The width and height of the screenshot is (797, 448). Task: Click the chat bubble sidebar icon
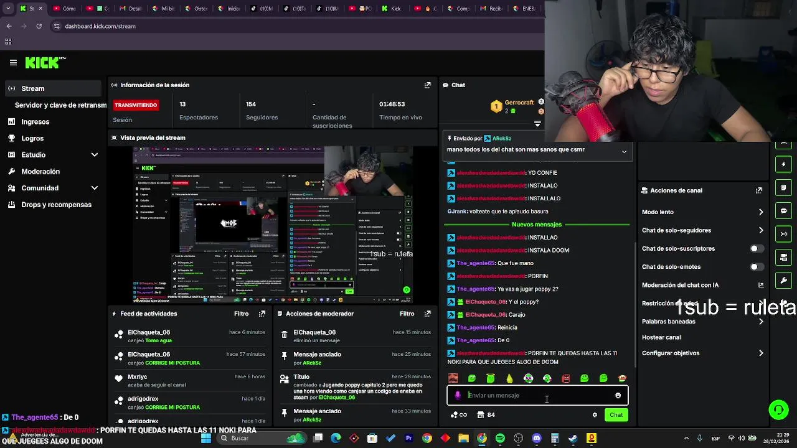click(784, 211)
